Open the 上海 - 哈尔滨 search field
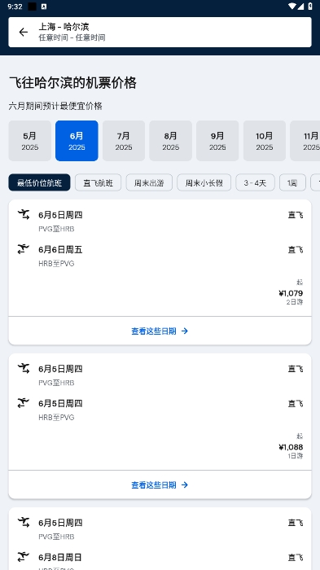The width and height of the screenshot is (320, 570). pyautogui.click(x=160, y=32)
